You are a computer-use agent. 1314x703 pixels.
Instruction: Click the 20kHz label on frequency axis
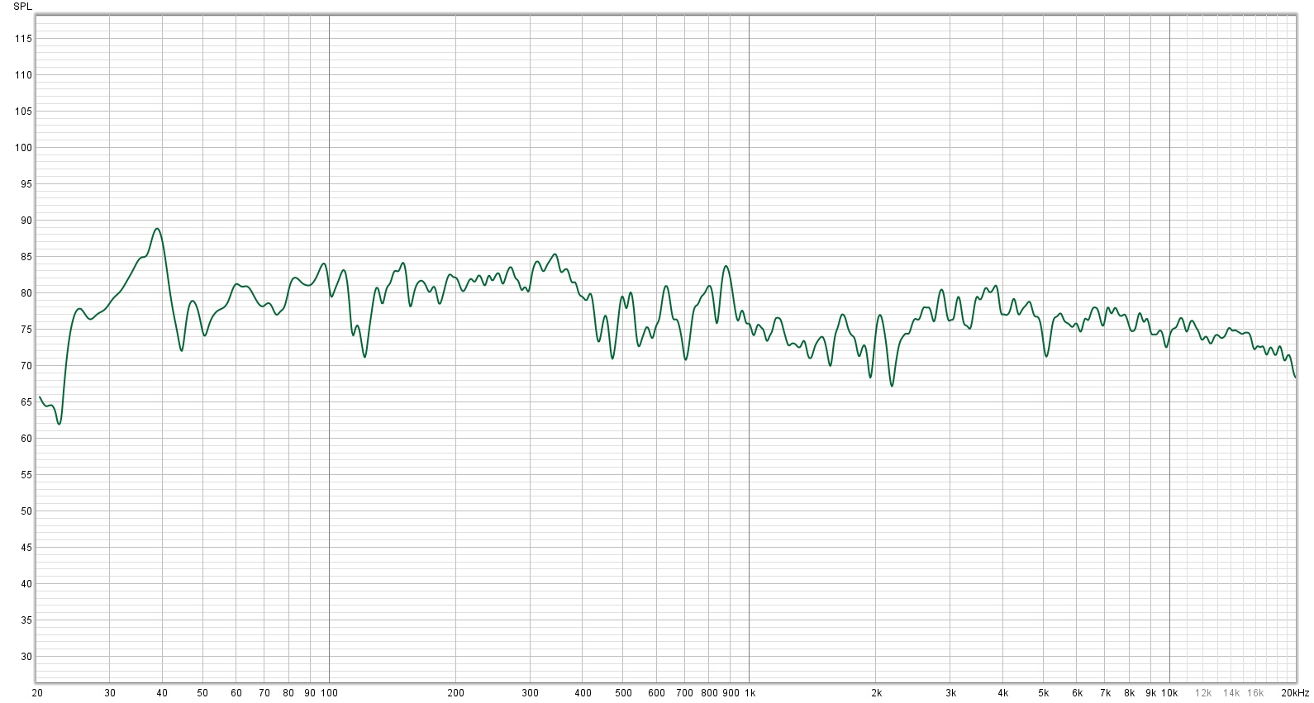tap(1295, 693)
